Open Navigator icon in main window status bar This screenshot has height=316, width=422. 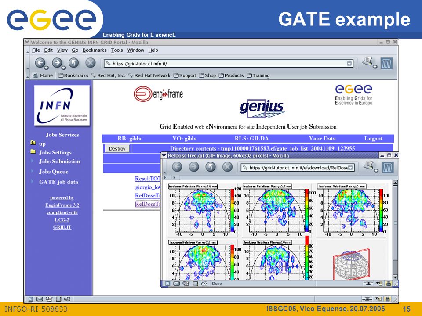(31, 299)
